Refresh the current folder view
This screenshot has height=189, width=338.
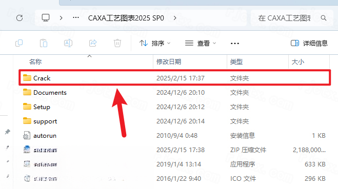pos(19,18)
